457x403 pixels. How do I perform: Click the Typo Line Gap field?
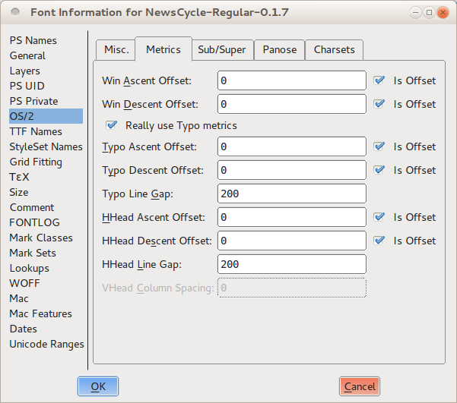(x=291, y=194)
